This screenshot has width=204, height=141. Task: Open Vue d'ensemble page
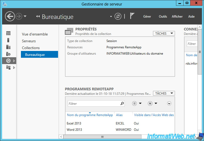click(x=35, y=34)
